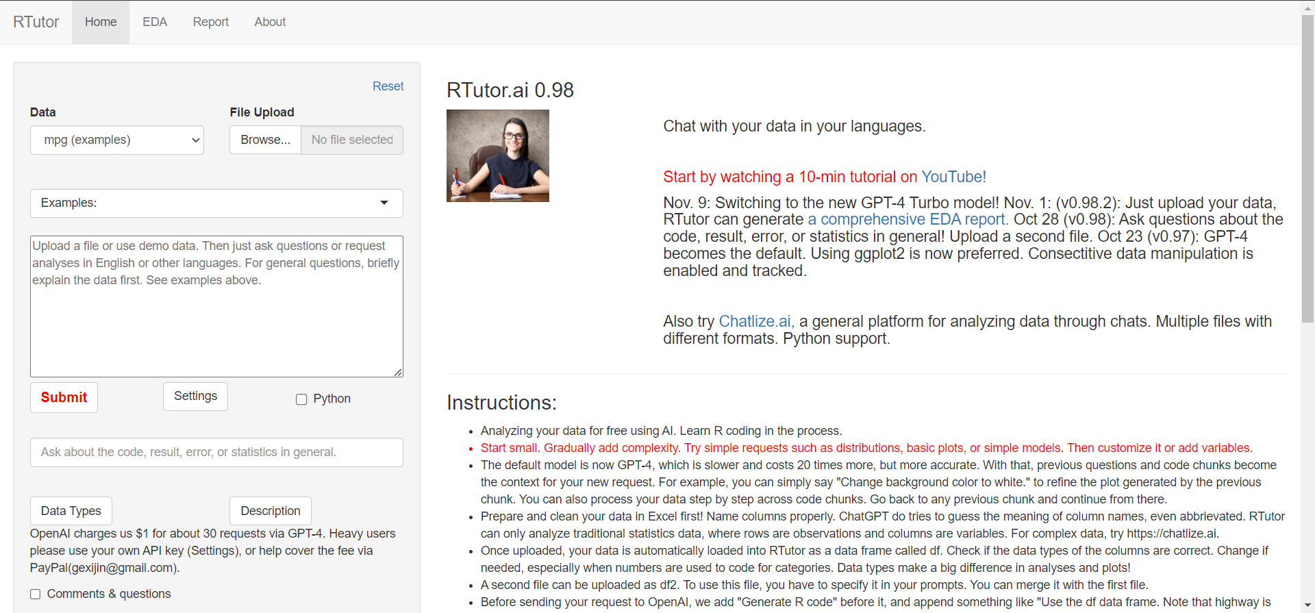The height and width of the screenshot is (613, 1315).
Task: Tick the Comments & questions checkbox
Action: point(36,595)
